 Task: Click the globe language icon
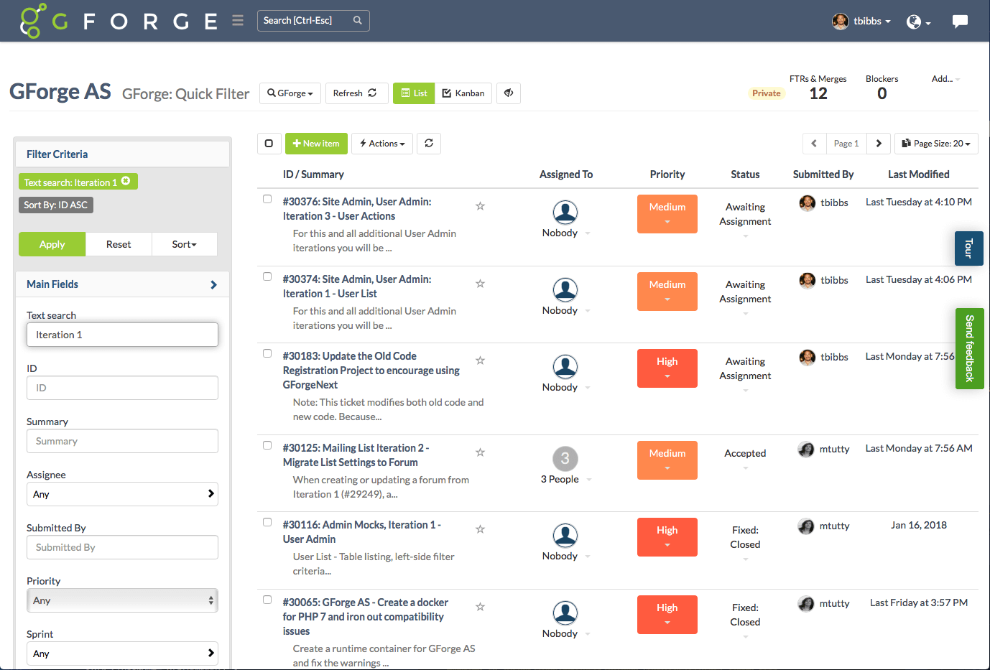tap(914, 21)
